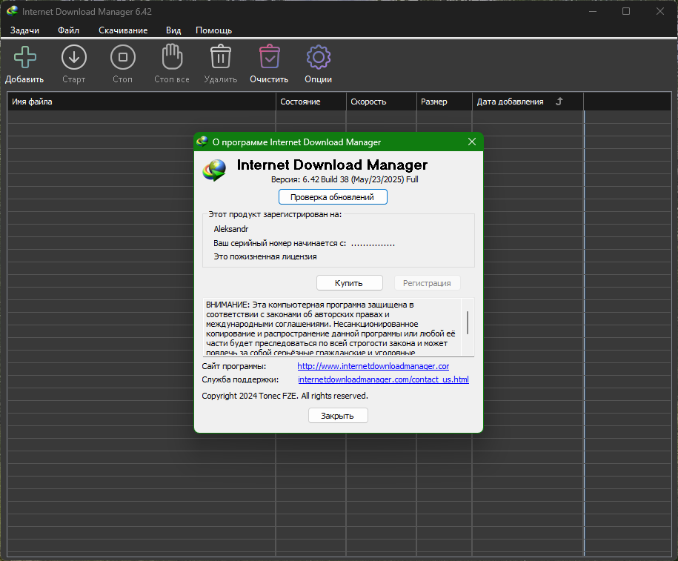The height and width of the screenshot is (561, 678).
Task: Sort by the Состояние column header
Action: click(x=311, y=102)
